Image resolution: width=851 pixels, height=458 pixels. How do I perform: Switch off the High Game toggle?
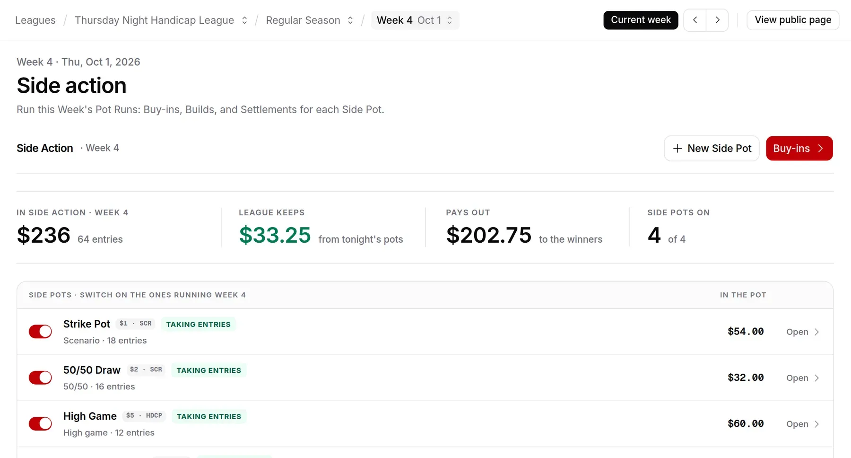tap(40, 423)
